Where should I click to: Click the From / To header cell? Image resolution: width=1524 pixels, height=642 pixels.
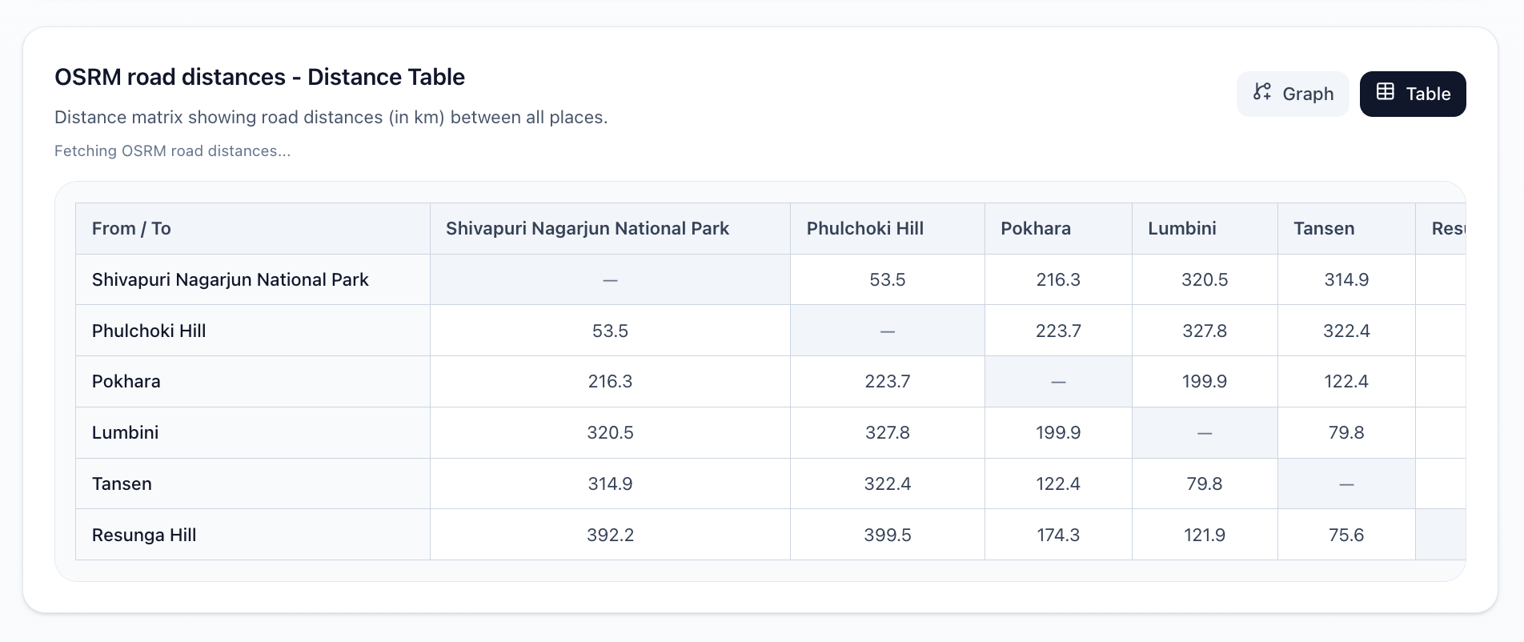(131, 229)
